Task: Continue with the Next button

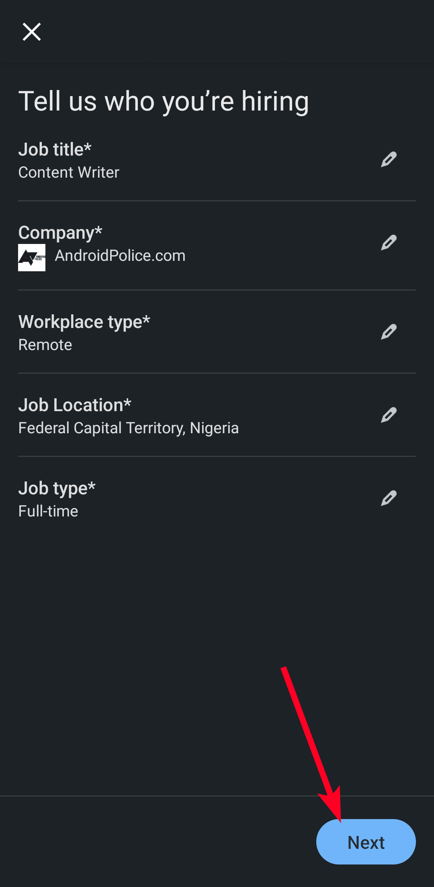Action: tap(366, 842)
